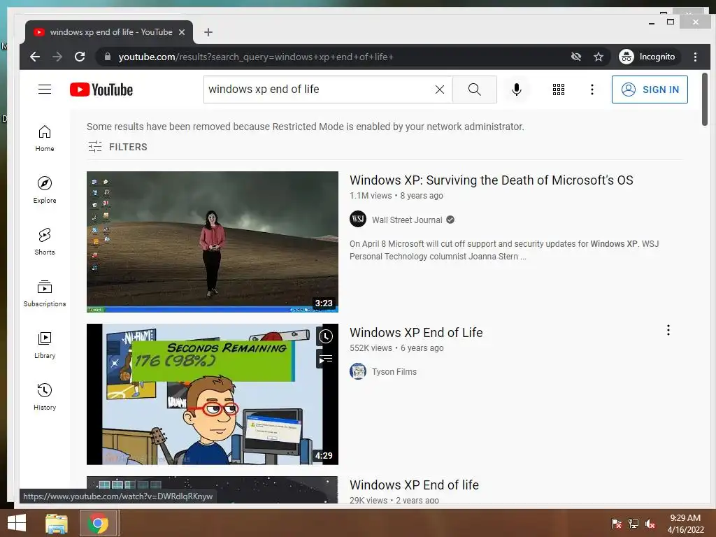
Task: Open the Windows Start button
Action: [17, 523]
